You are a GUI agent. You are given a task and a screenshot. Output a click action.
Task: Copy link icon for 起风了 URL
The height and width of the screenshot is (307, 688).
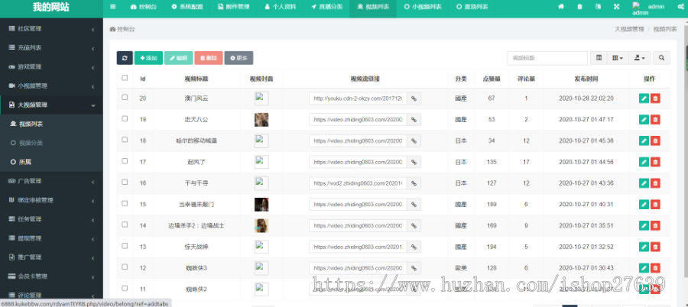click(x=414, y=162)
